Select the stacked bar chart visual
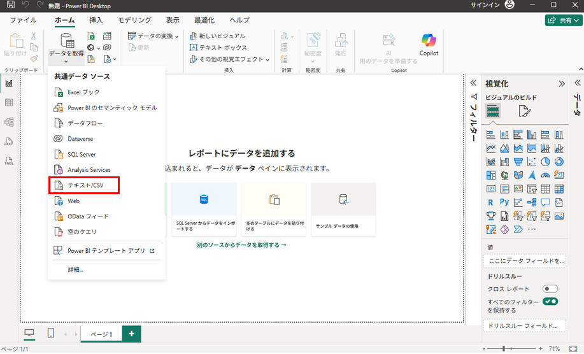Screen dimensions: 584x354 (491, 135)
